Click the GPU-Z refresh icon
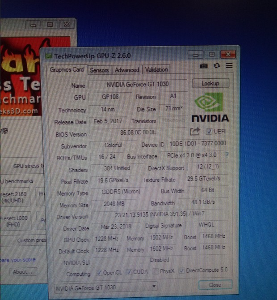 click(217, 66)
